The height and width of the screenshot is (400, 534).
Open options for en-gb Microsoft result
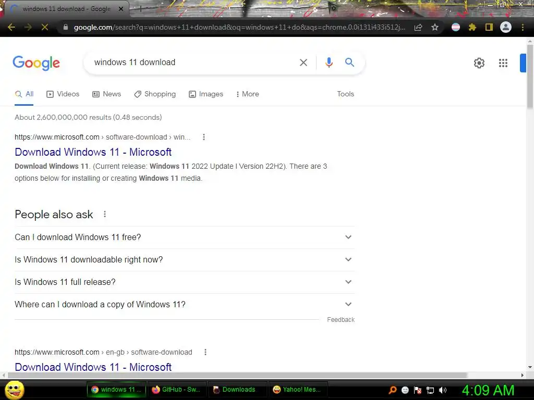pos(205,352)
